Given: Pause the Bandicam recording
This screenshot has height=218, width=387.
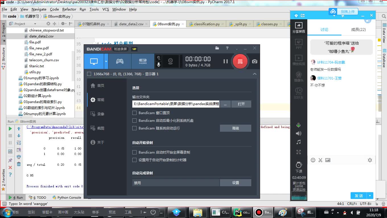Looking at the screenshot, I should 226,61.
